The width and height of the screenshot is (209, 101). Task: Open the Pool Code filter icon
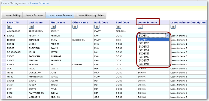tap(119, 27)
